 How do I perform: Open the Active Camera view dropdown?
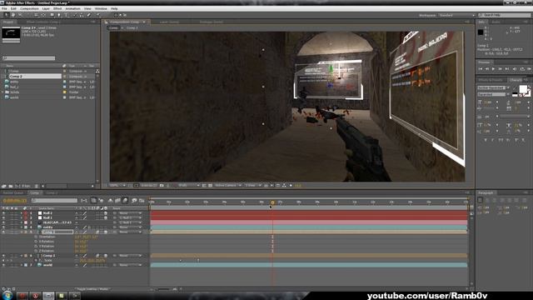pos(227,185)
